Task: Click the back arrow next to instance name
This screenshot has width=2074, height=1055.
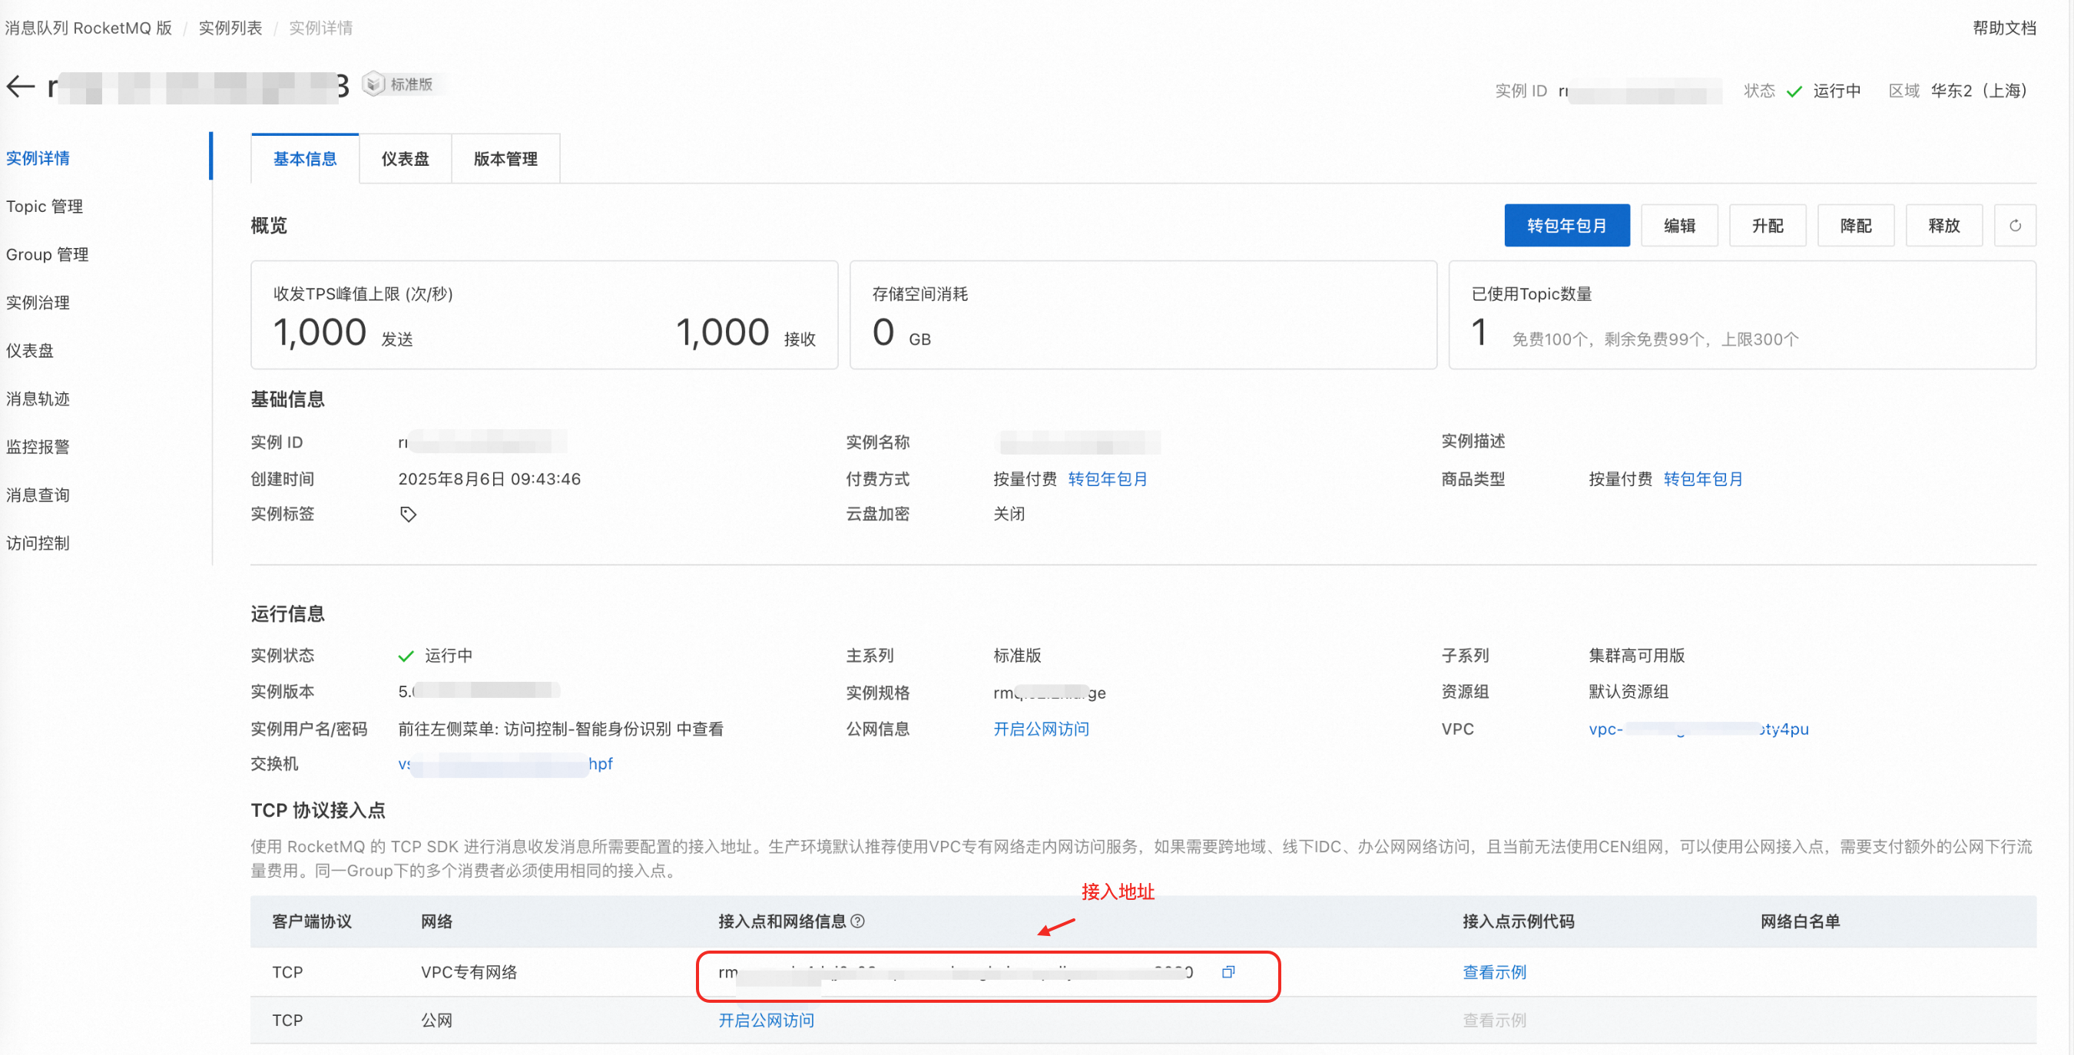Action: tap(20, 86)
